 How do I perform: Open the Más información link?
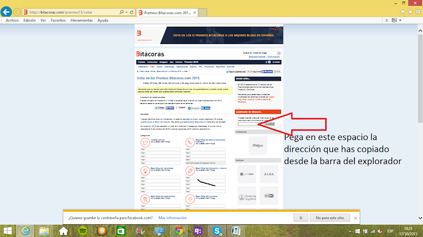(x=172, y=218)
